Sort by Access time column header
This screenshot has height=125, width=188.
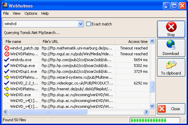click(x=132, y=42)
